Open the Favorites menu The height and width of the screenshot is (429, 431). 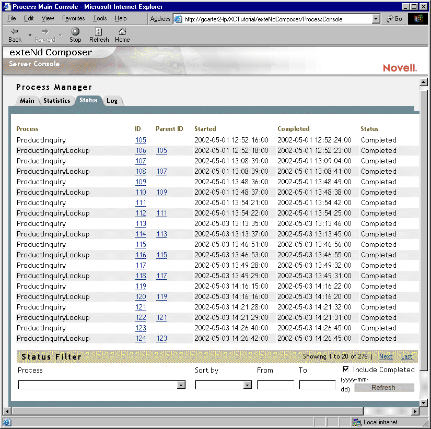(73, 18)
